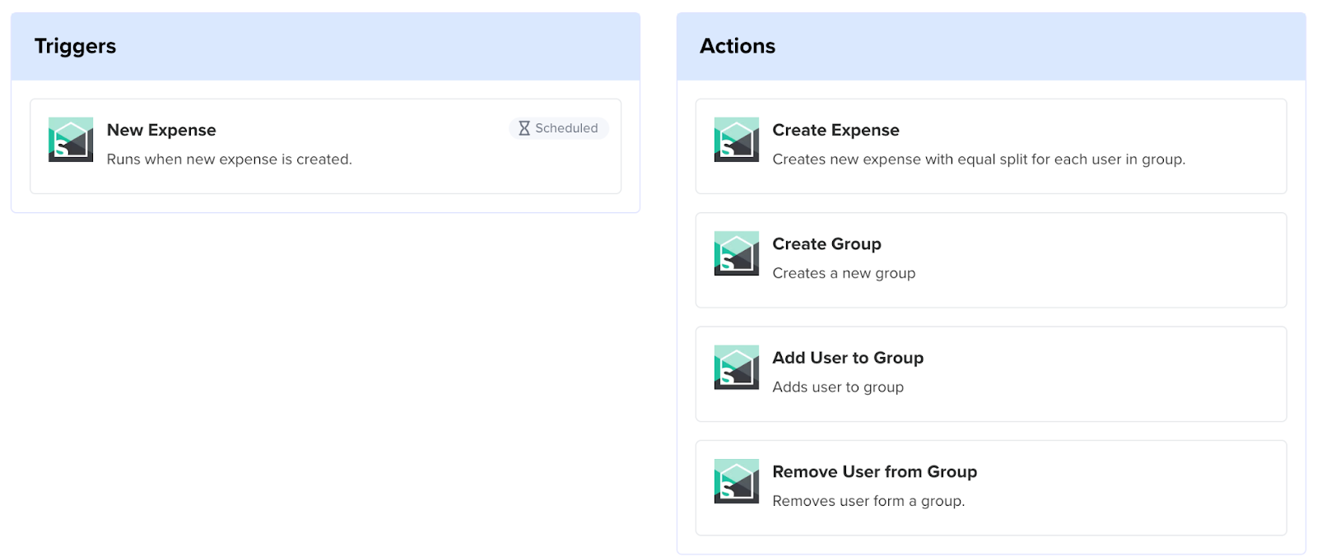Click the Splitwise icon beside Create Group
1317x556 pixels.
(737, 253)
